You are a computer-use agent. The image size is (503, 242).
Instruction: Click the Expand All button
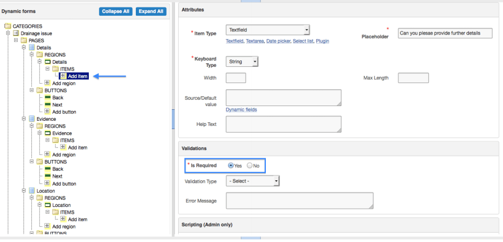(151, 11)
